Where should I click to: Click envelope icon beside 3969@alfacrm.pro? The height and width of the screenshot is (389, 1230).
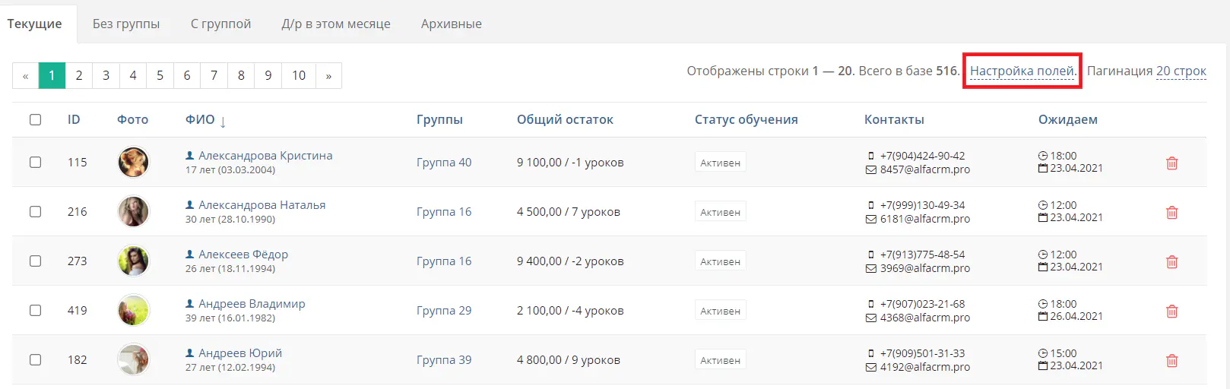click(871, 268)
